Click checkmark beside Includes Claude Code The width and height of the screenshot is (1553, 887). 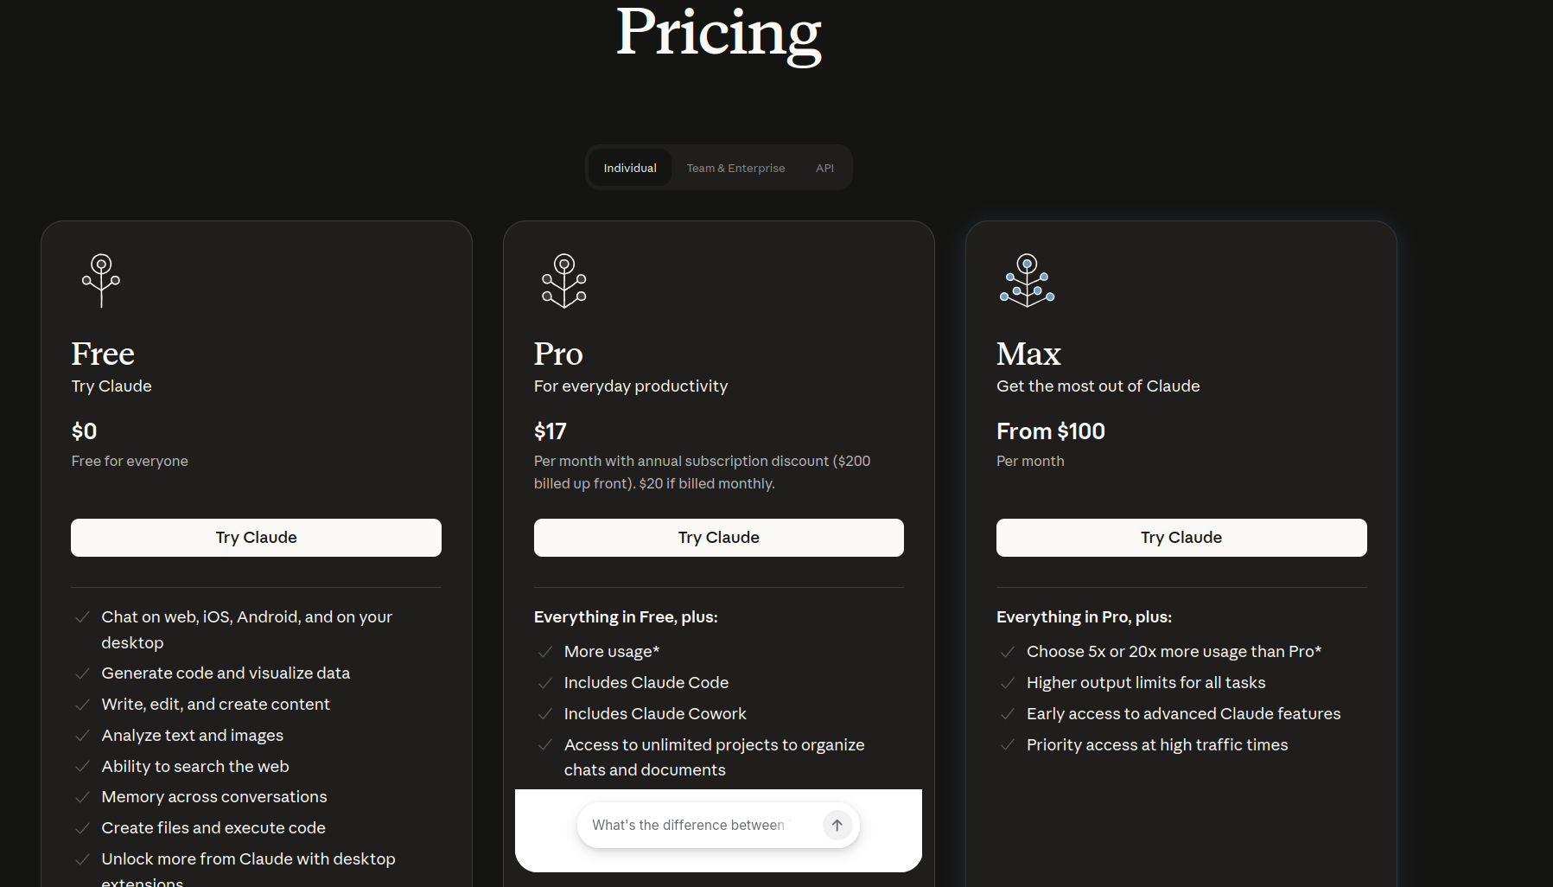click(544, 683)
